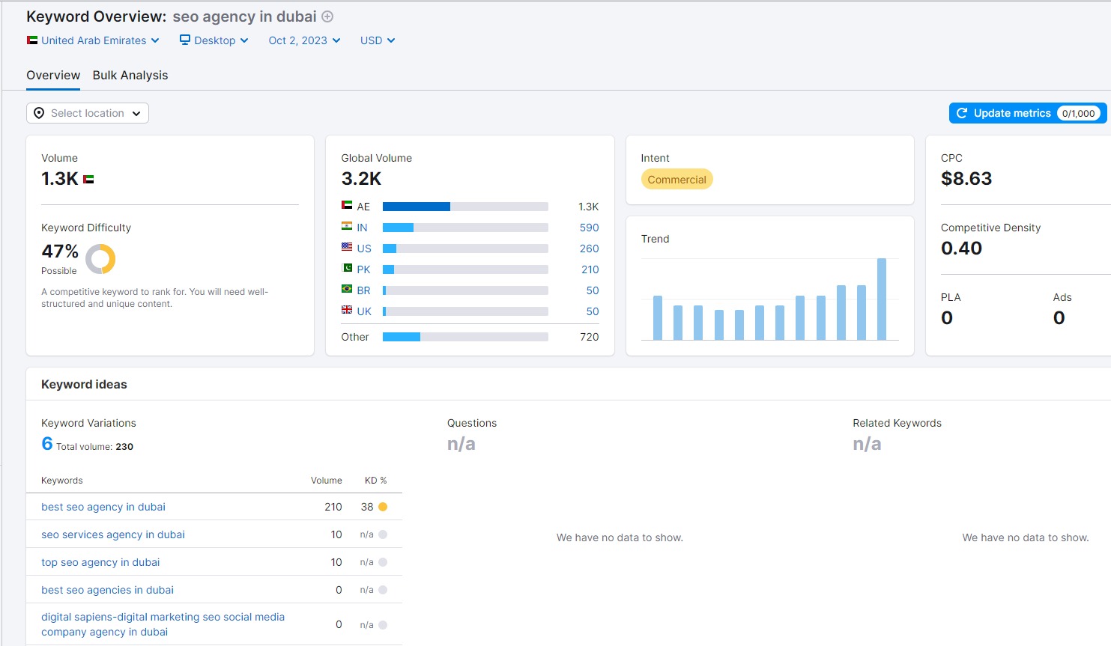Screen dimensions: 1111x646
Task: Click the US flag in Global Volume
Action: 347,247
